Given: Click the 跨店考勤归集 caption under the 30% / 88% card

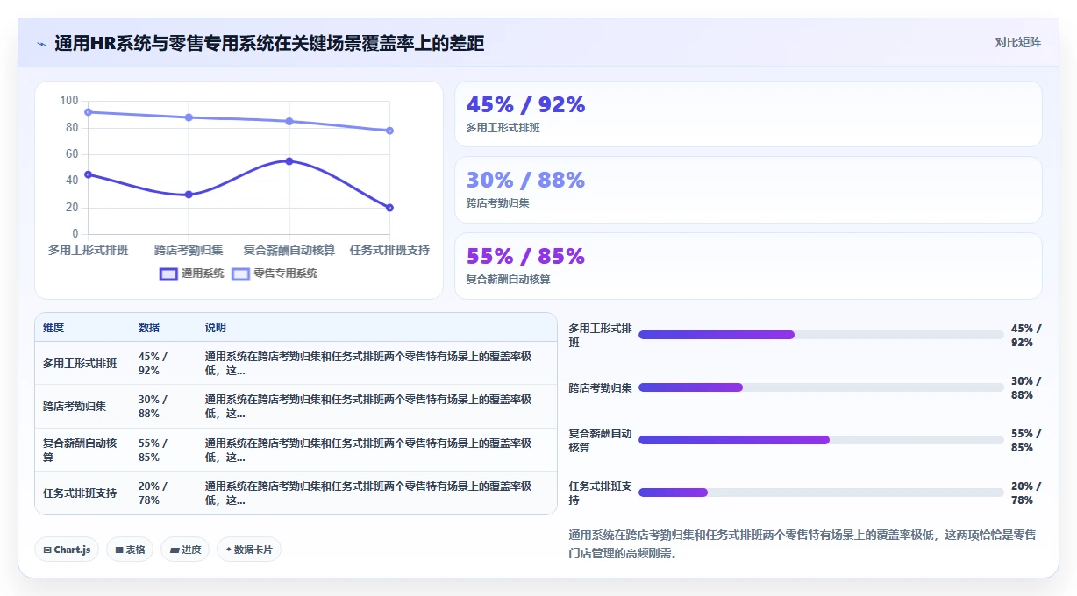Looking at the screenshot, I should tap(497, 203).
